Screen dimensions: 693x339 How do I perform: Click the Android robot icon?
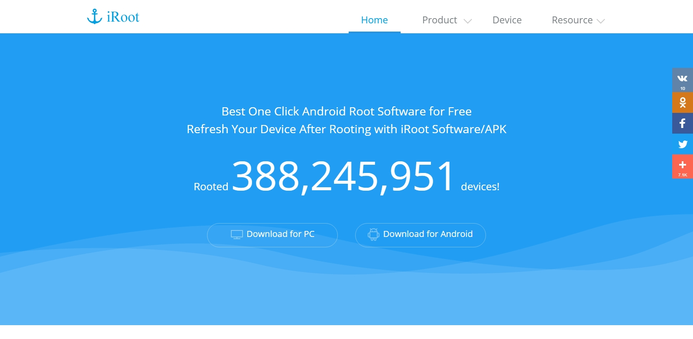click(373, 234)
